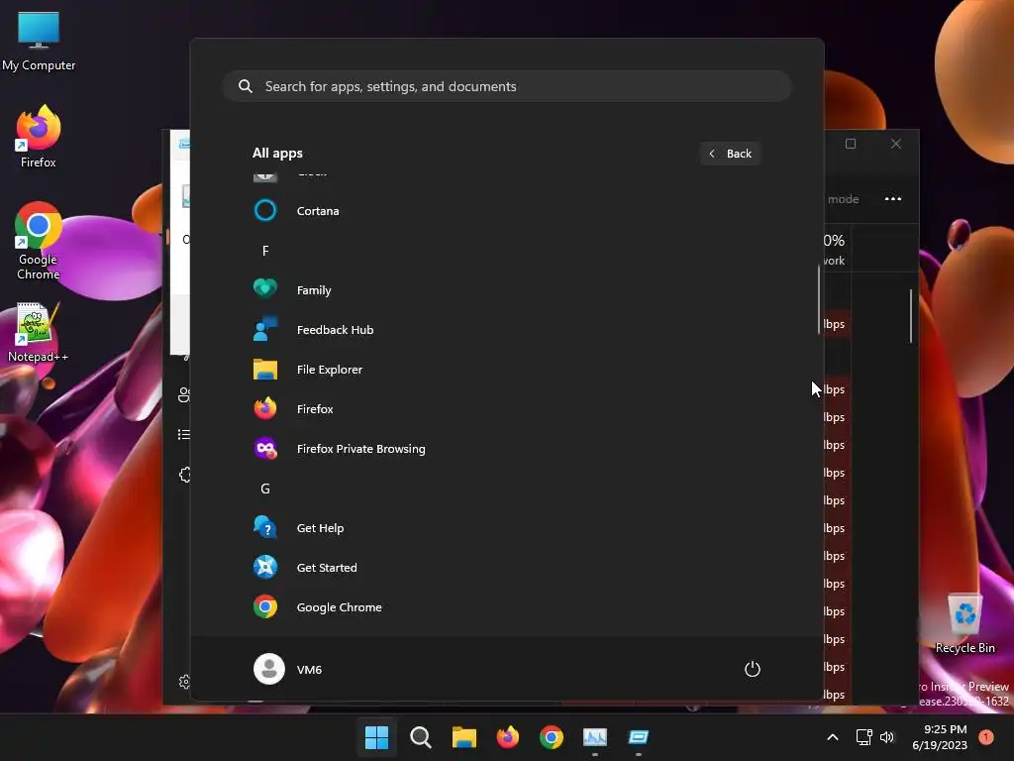Open Google Chrome from the taskbar
The width and height of the screenshot is (1014, 761).
pyautogui.click(x=551, y=737)
